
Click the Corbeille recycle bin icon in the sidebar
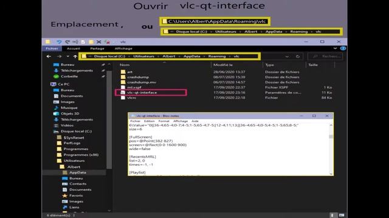click(x=56, y=76)
